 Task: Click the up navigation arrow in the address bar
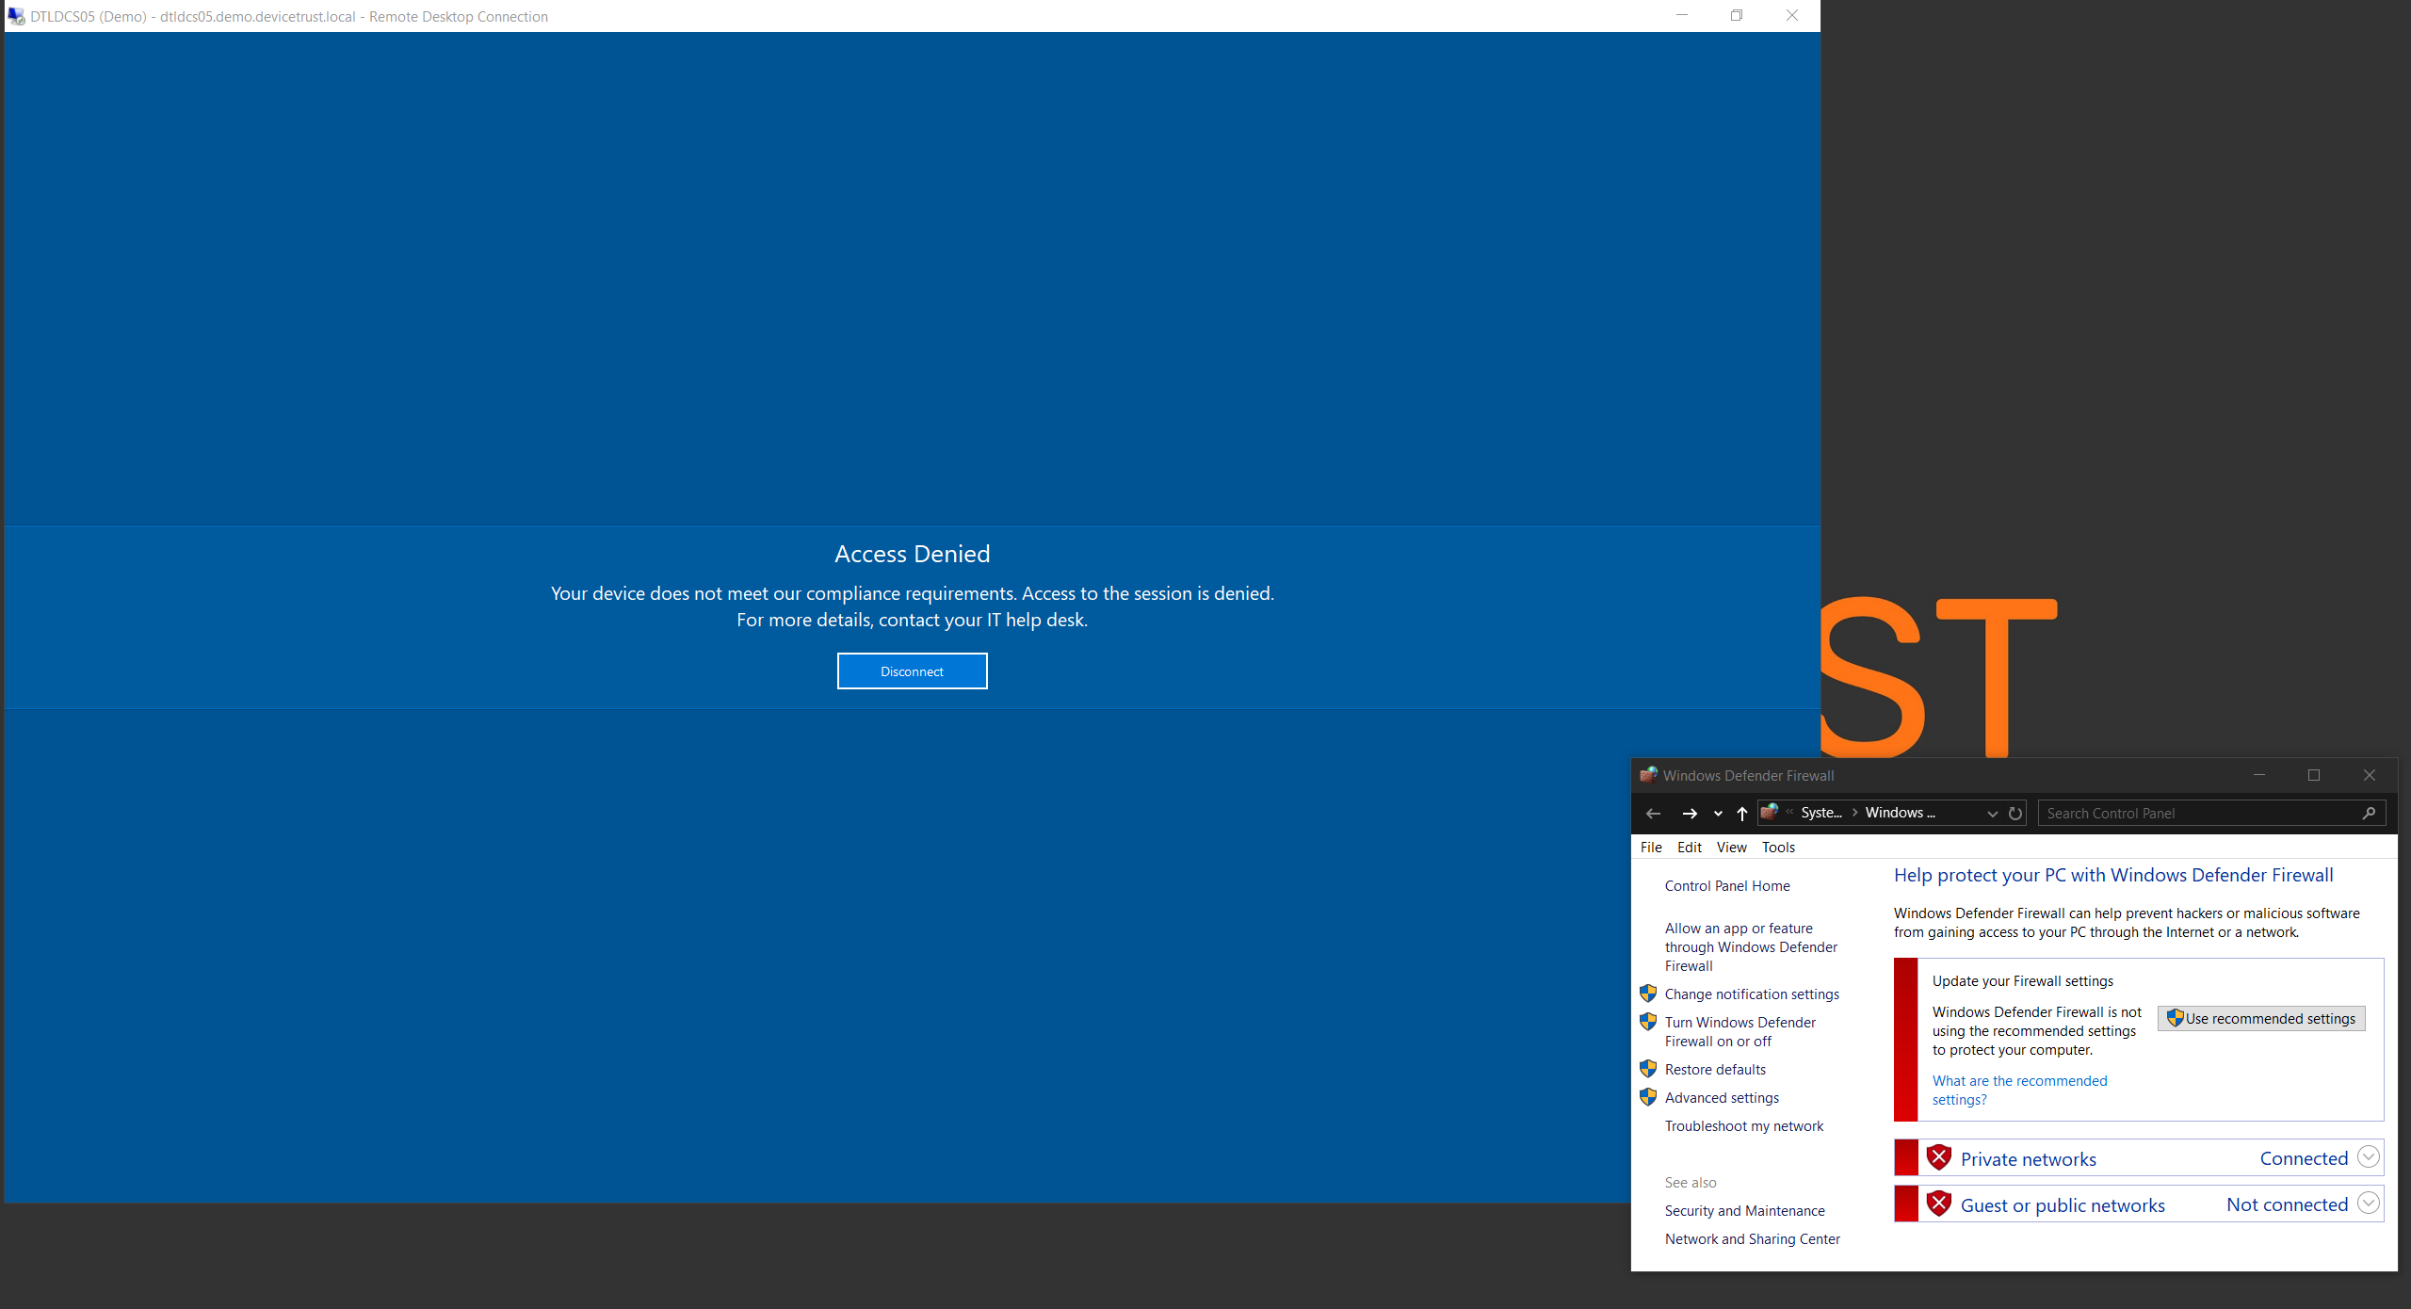pyautogui.click(x=1740, y=813)
